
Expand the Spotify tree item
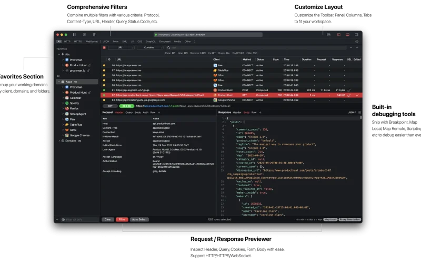tap(63, 103)
